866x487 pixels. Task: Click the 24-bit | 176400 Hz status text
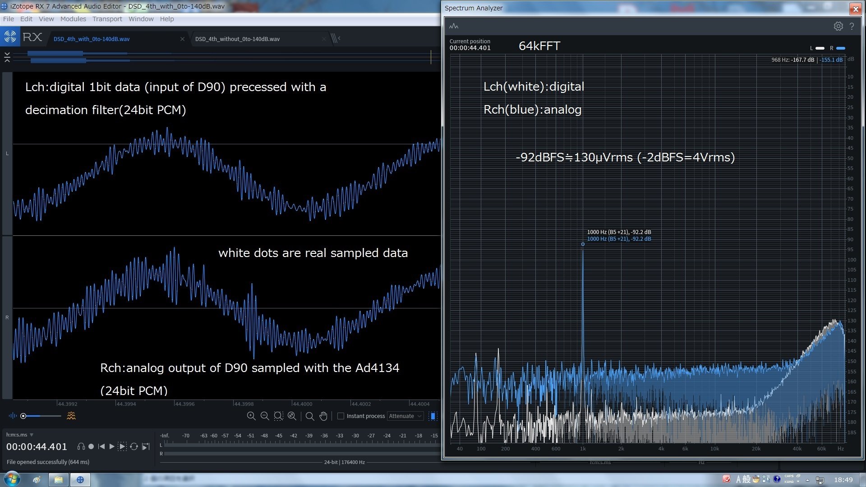tap(345, 462)
